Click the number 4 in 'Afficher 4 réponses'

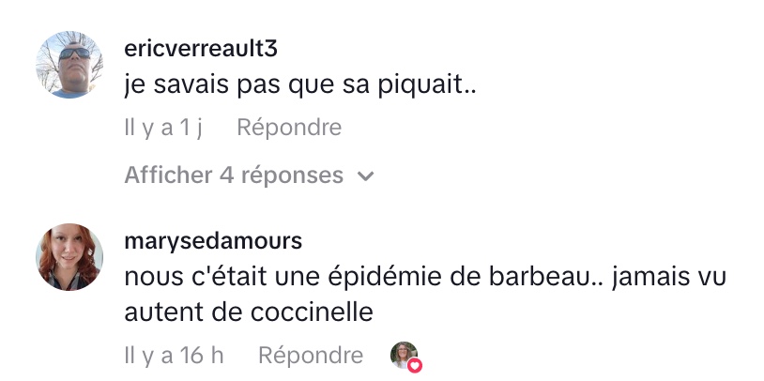click(x=226, y=175)
